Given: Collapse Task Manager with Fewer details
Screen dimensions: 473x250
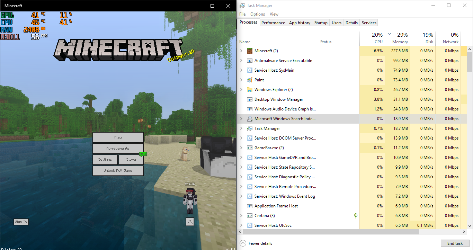Looking at the screenshot, I should point(256,243).
